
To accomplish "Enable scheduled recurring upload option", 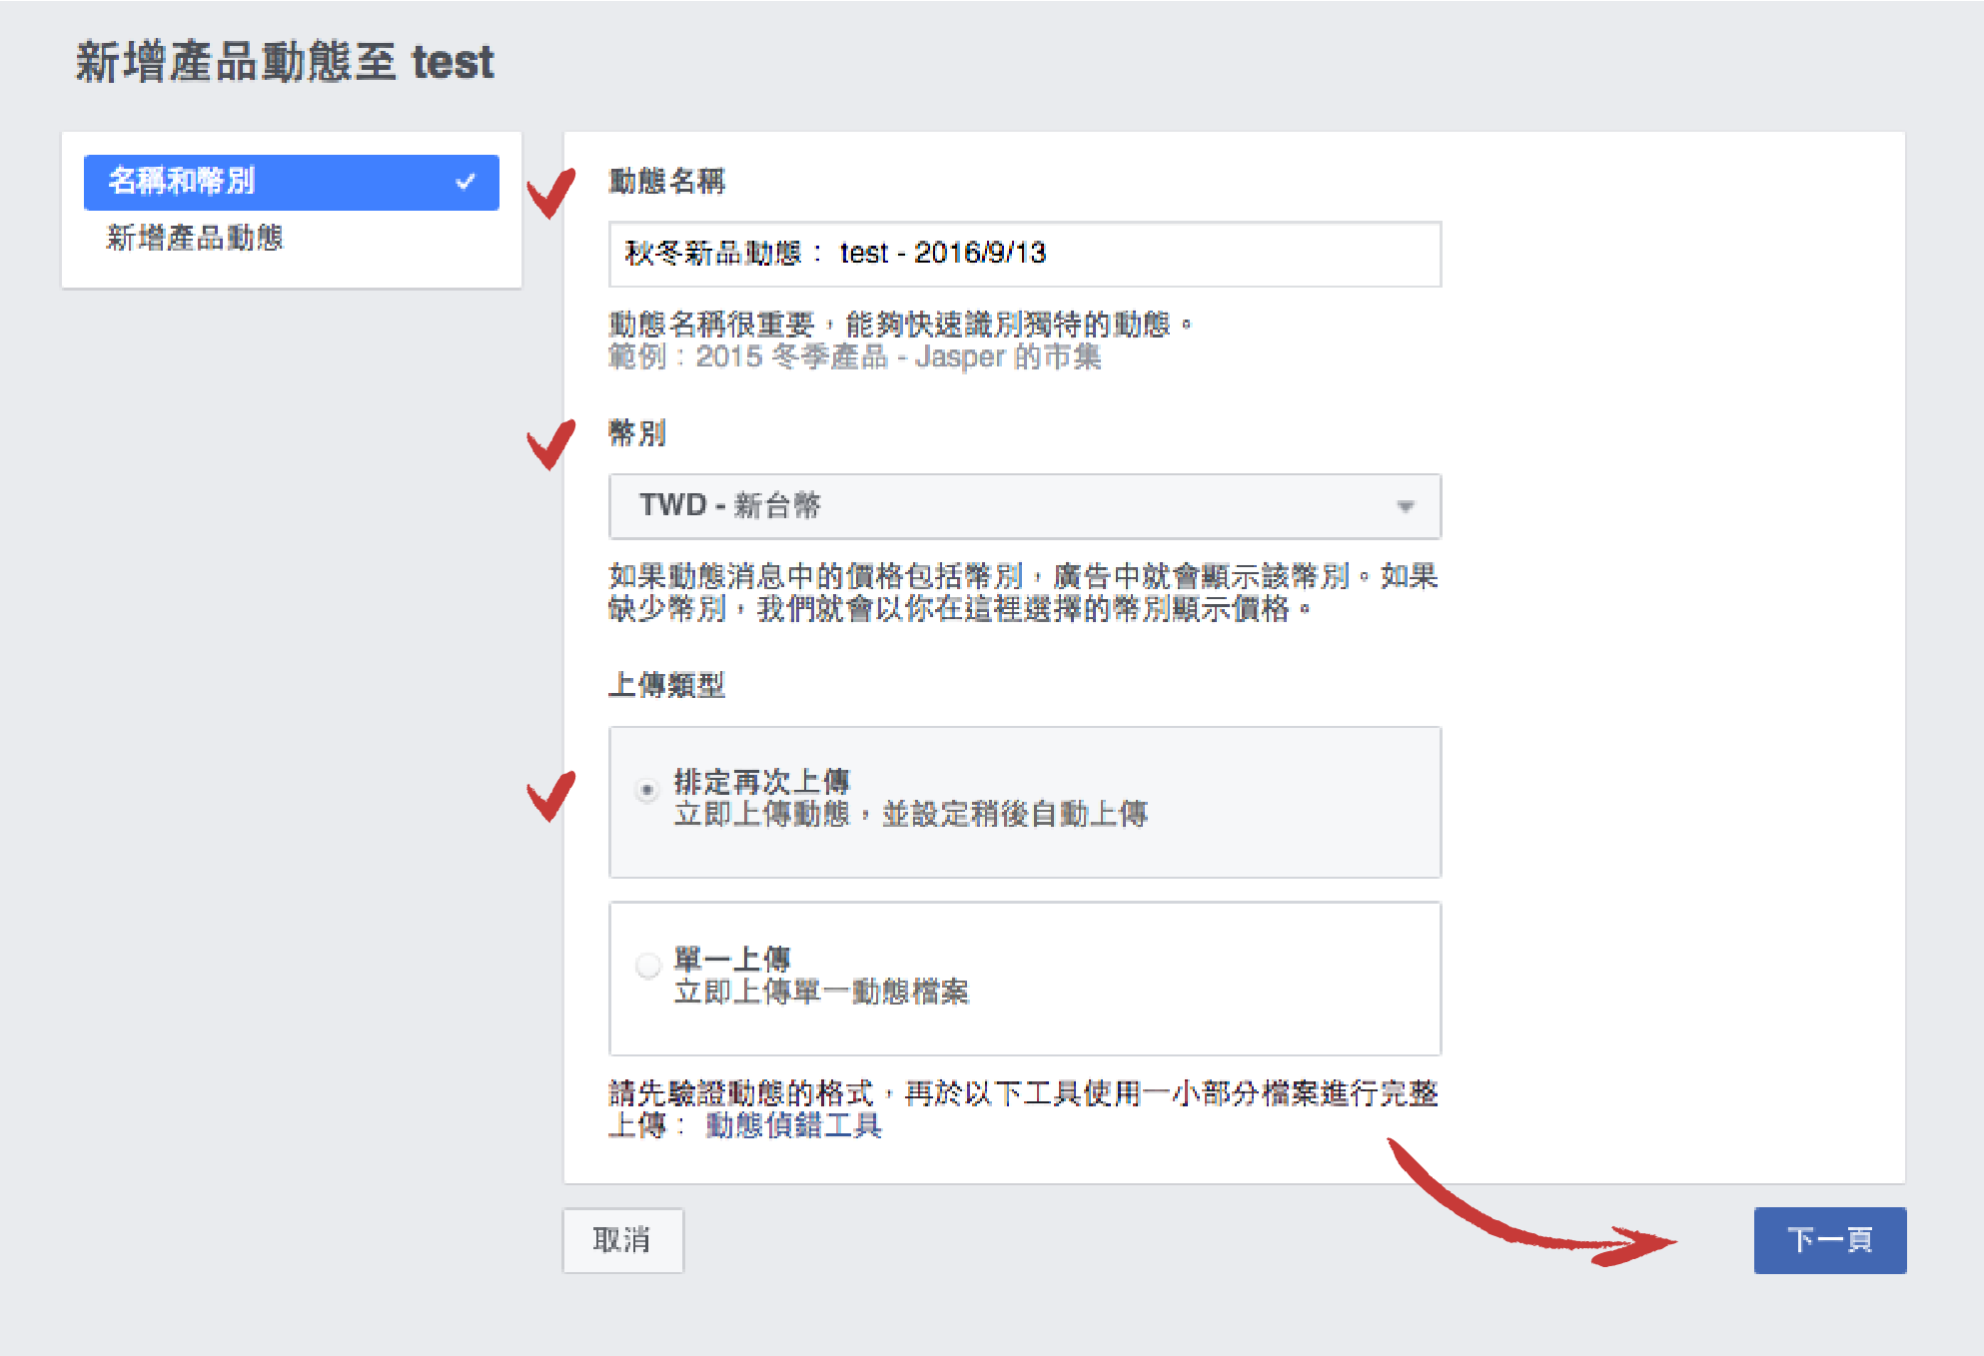I will coord(648,789).
